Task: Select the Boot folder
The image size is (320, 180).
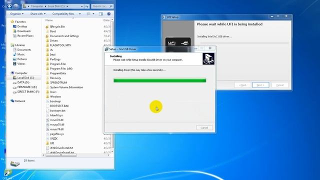Action: pos(53,31)
